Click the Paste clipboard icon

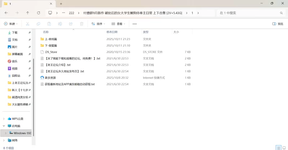49,24
